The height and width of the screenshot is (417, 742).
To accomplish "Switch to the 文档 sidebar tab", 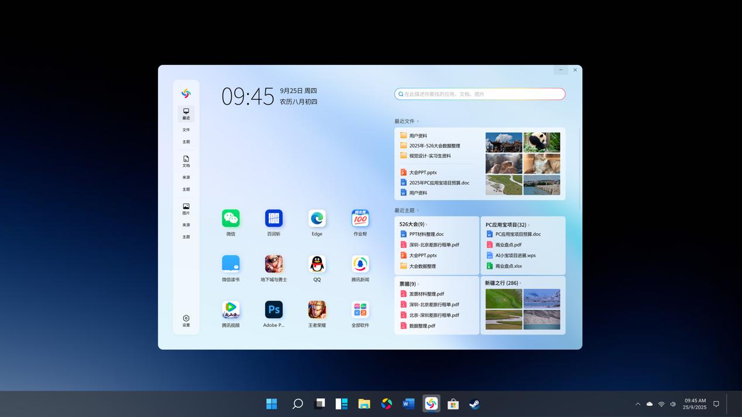I will (186, 161).
